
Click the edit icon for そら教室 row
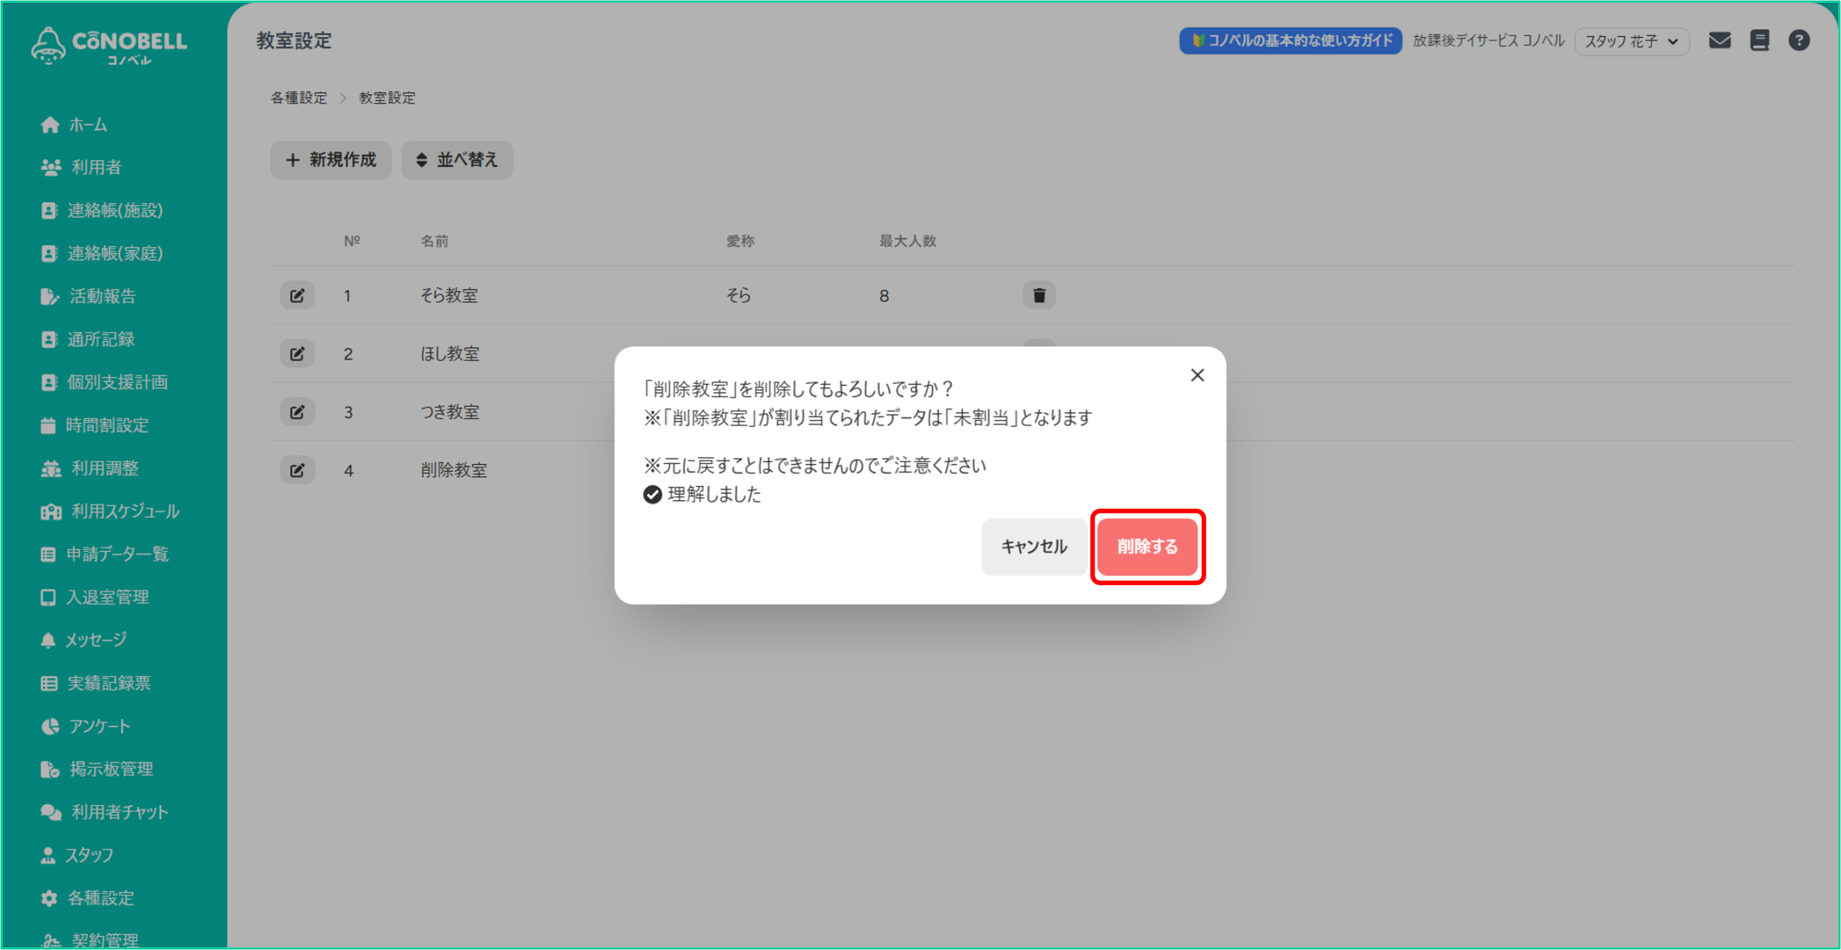(297, 295)
